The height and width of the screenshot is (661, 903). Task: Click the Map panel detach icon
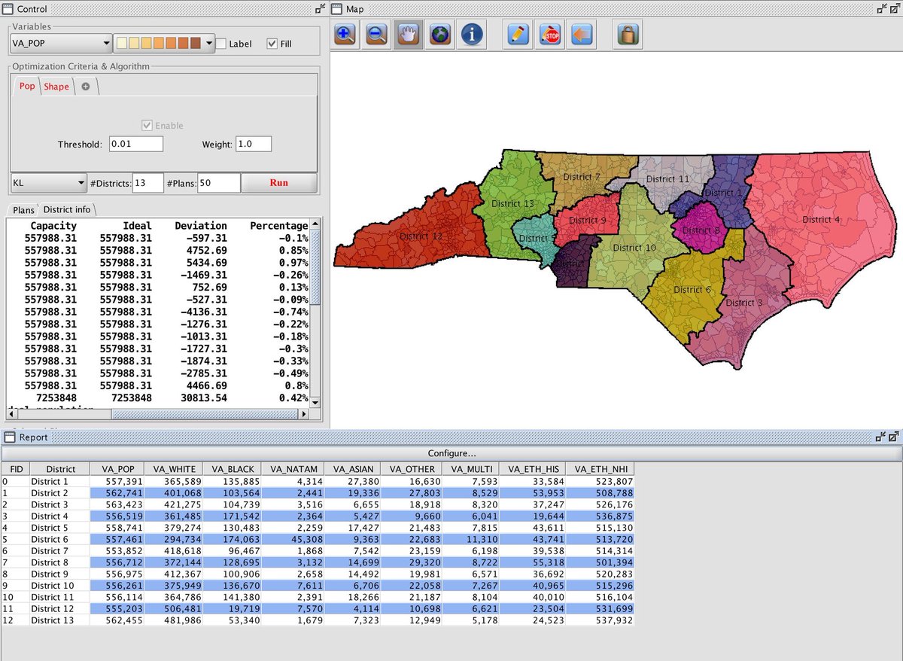point(881,9)
